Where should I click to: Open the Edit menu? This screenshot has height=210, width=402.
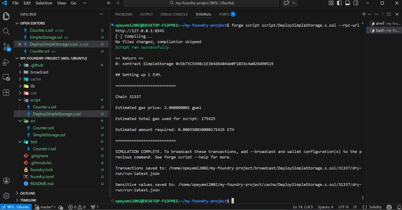point(27,3)
